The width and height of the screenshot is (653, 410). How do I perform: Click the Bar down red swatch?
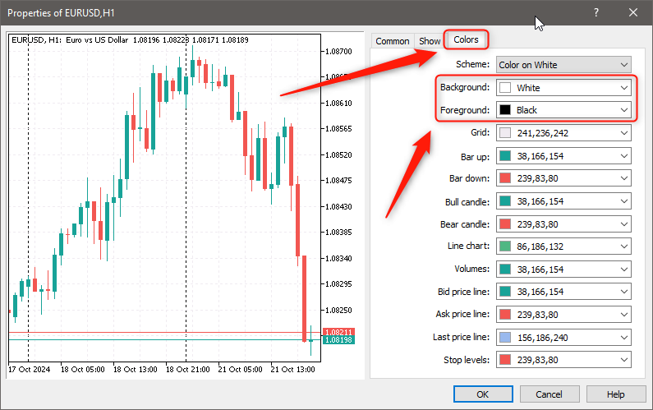coord(505,178)
